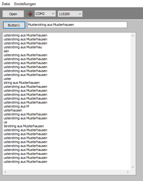The image size is (143, 181).
Task: Click the COM2 combo box text
Action: click(40, 14)
